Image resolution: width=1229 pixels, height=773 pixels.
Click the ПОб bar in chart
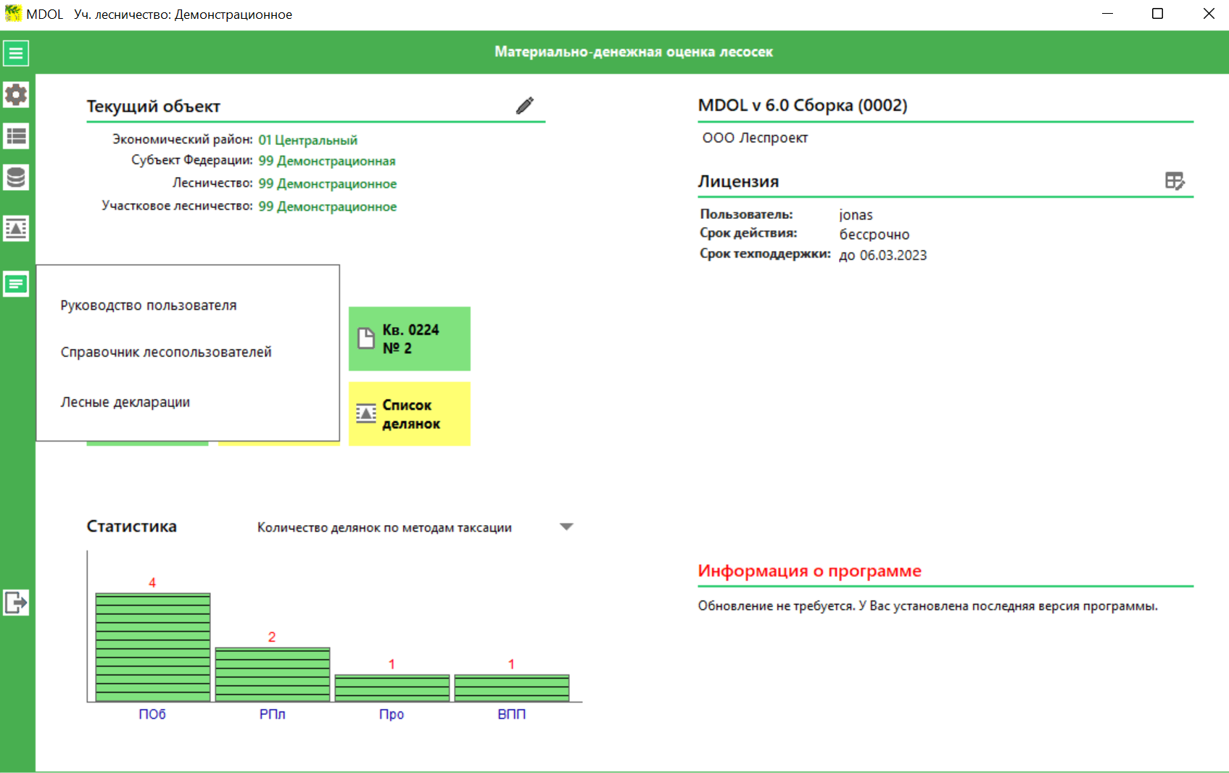pos(153,647)
